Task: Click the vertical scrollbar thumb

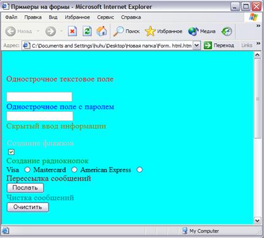Action: 257,99
